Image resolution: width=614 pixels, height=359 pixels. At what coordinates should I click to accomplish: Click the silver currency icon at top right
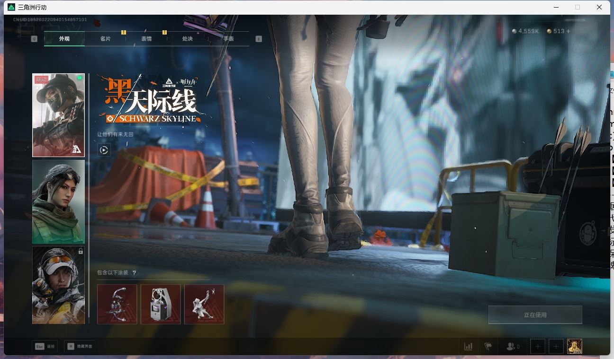point(515,31)
